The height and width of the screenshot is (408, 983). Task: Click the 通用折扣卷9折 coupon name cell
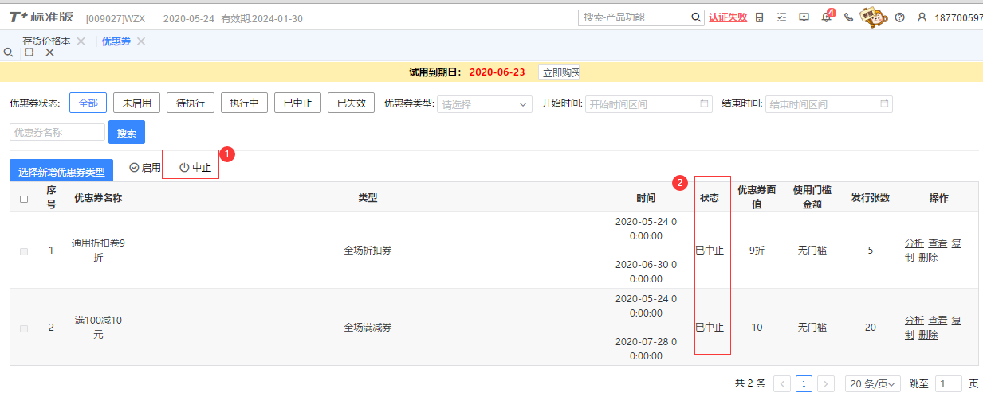(98, 251)
